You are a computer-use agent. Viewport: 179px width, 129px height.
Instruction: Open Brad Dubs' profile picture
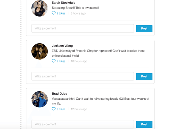[x=40, y=99]
